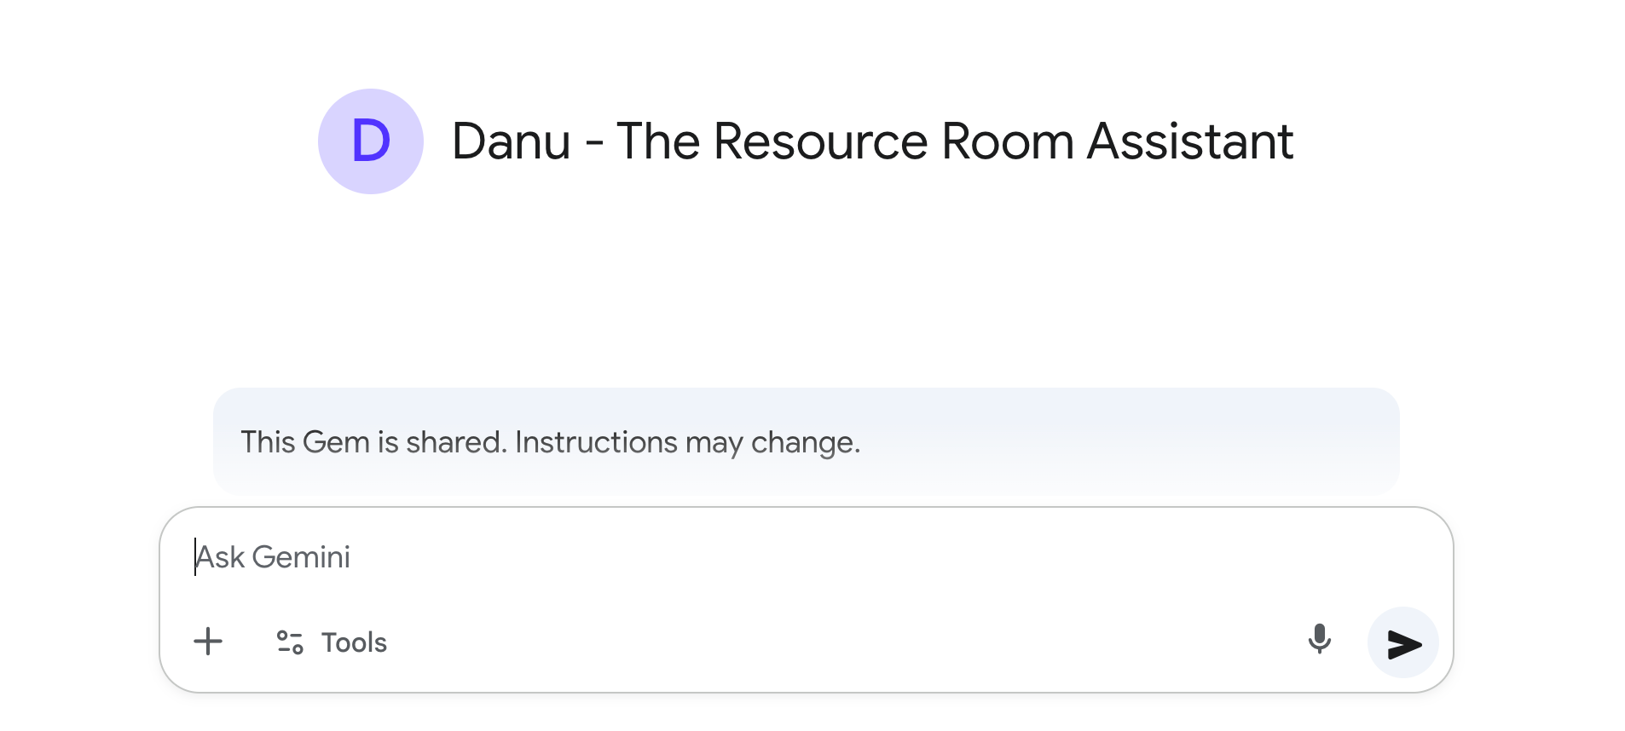The height and width of the screenshot is (731, 1625).
Task: Submit the prompt with the send icon
Action: pos(1402,643)
